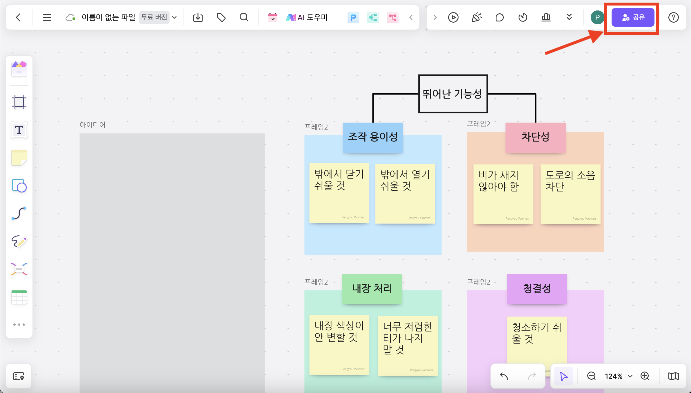
Task: Select the sticky note tool
Action: click(19, 158)
